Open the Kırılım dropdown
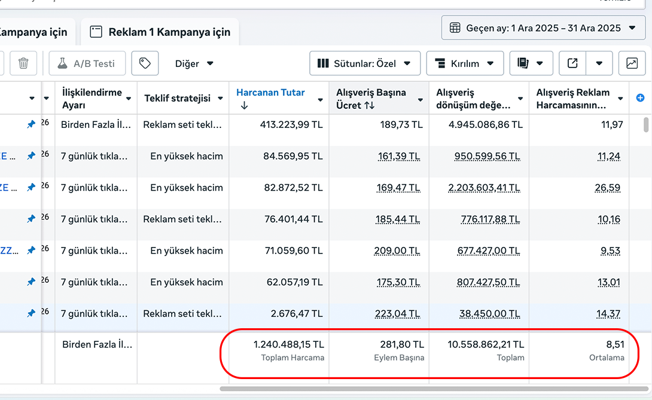The image size is (652, 400). 464,63
